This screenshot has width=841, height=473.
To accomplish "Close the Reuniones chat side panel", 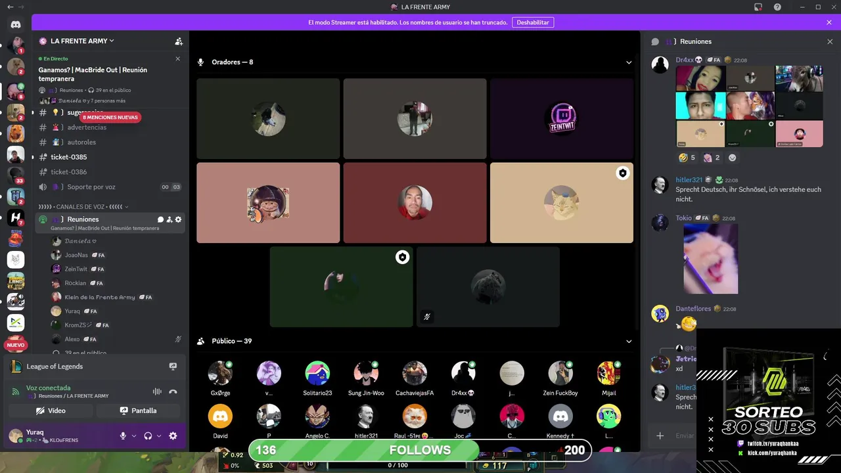I will (830, 41).
